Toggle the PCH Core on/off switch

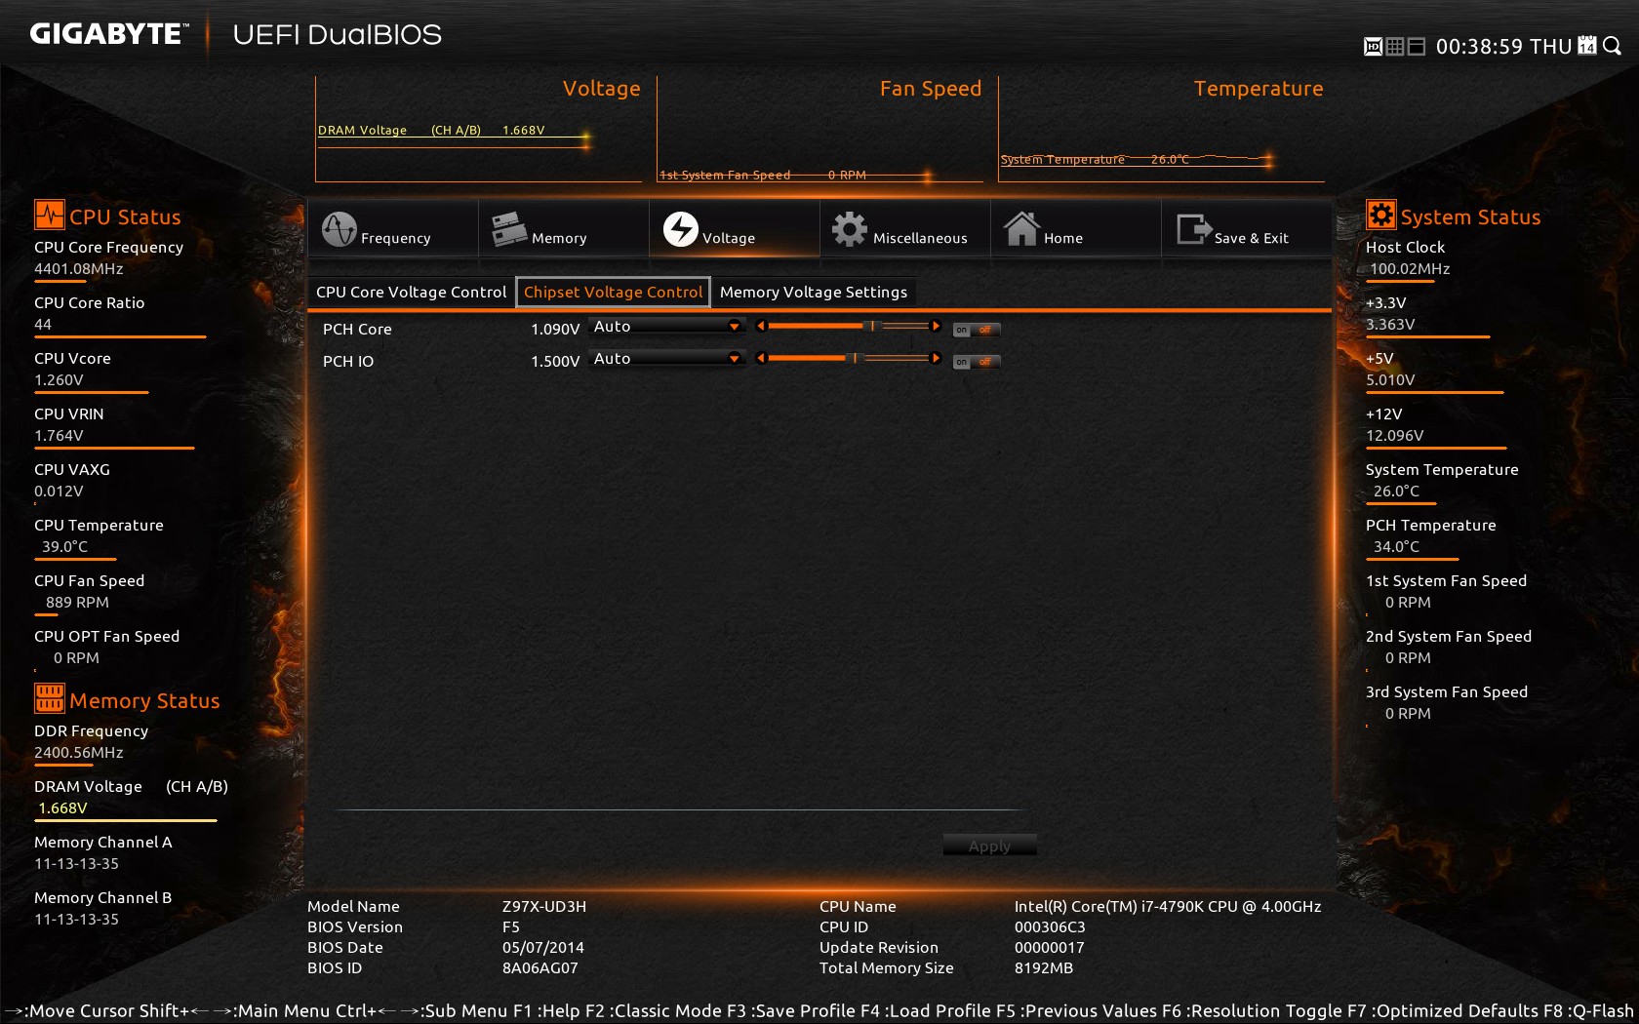pyautogui.click(x=977, y=330)
